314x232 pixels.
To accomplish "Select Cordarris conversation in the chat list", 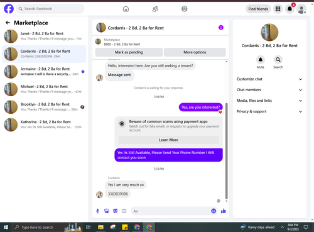I will [44, 54].
